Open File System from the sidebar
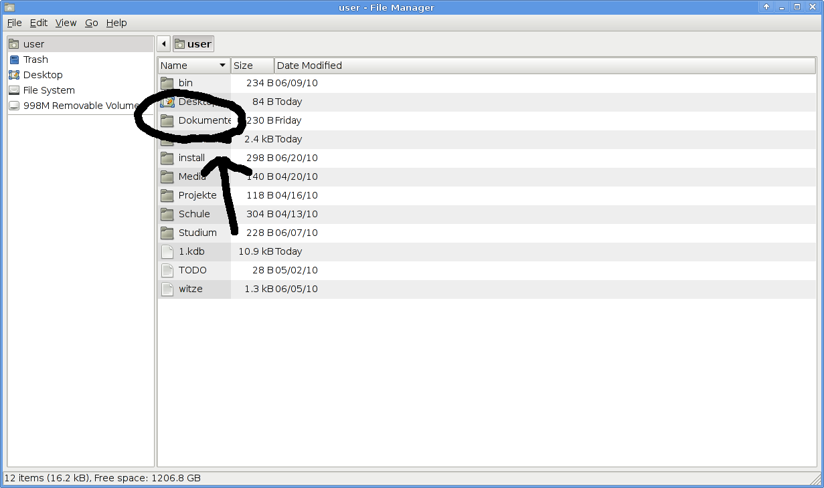 coord(48,90)
